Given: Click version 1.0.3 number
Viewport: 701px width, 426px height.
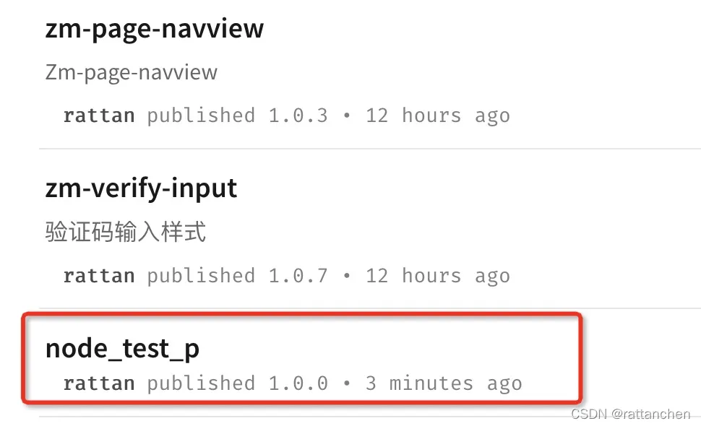Looking at the screenshot, I should [x=298, y=116].
